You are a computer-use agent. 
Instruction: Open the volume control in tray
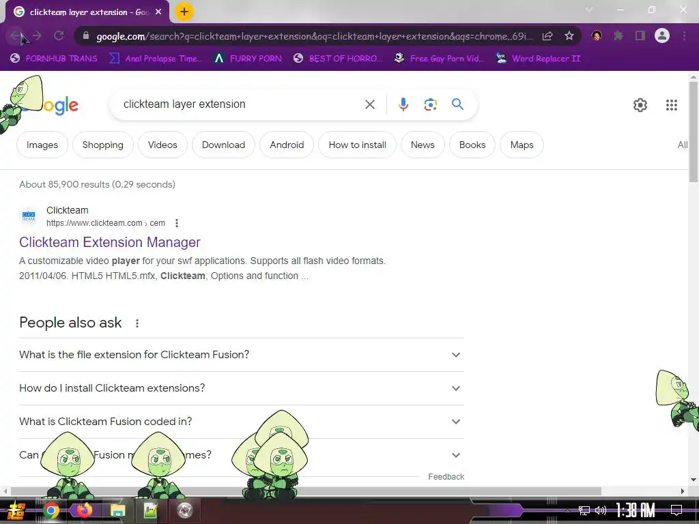tap(601, 510)
